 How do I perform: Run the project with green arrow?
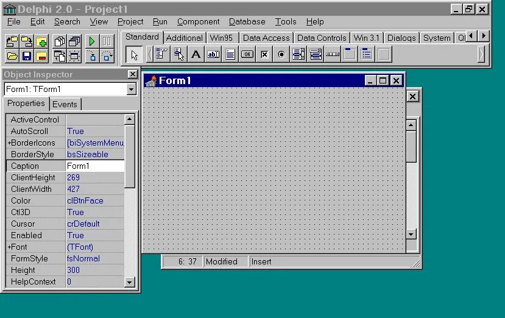click(92, 41)
